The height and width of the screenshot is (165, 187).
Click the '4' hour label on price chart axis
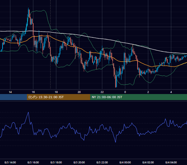[x=171, y=92]
